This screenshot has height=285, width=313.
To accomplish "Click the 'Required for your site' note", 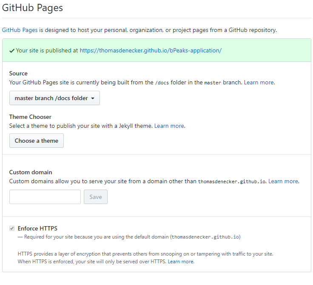I will tap(129, 237).
